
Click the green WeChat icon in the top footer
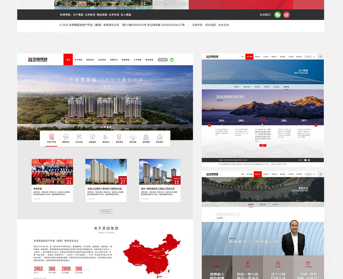click(277, 15)
